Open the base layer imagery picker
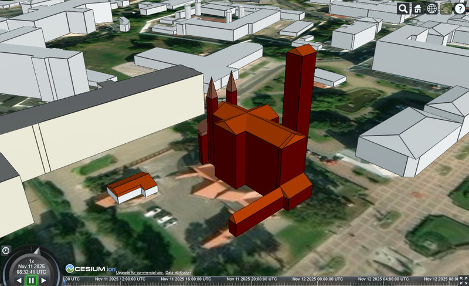Viewport: 469px width, 286px height. pos(446,8)
